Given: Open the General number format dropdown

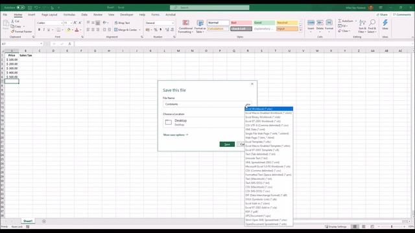Looking at the screenshot, I should tap(173, 23).
